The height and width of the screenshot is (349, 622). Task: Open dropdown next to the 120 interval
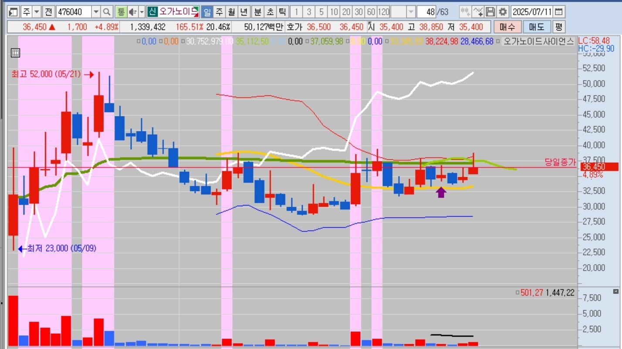(411, 12)
